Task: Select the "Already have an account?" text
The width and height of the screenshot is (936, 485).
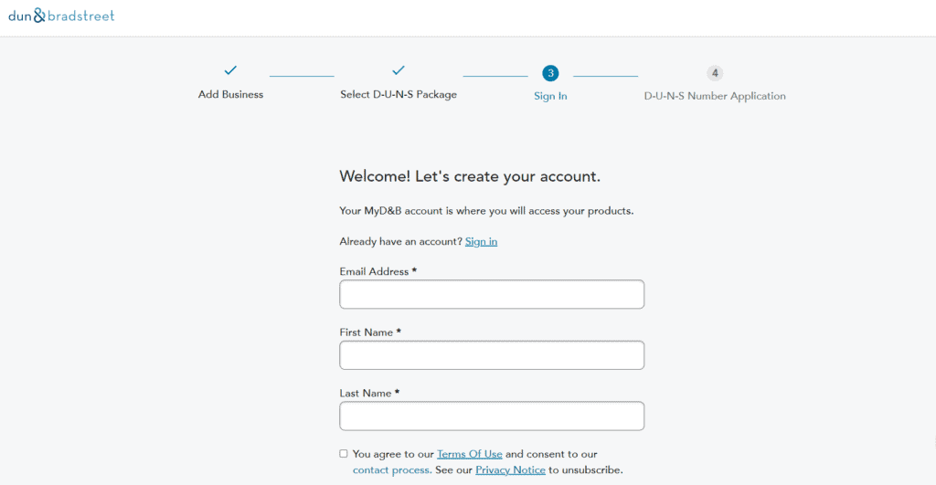Action: click(401, 242)
